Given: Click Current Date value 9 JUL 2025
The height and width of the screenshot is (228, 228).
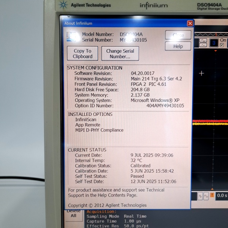Looking at the screenshot, I should 152,155.
